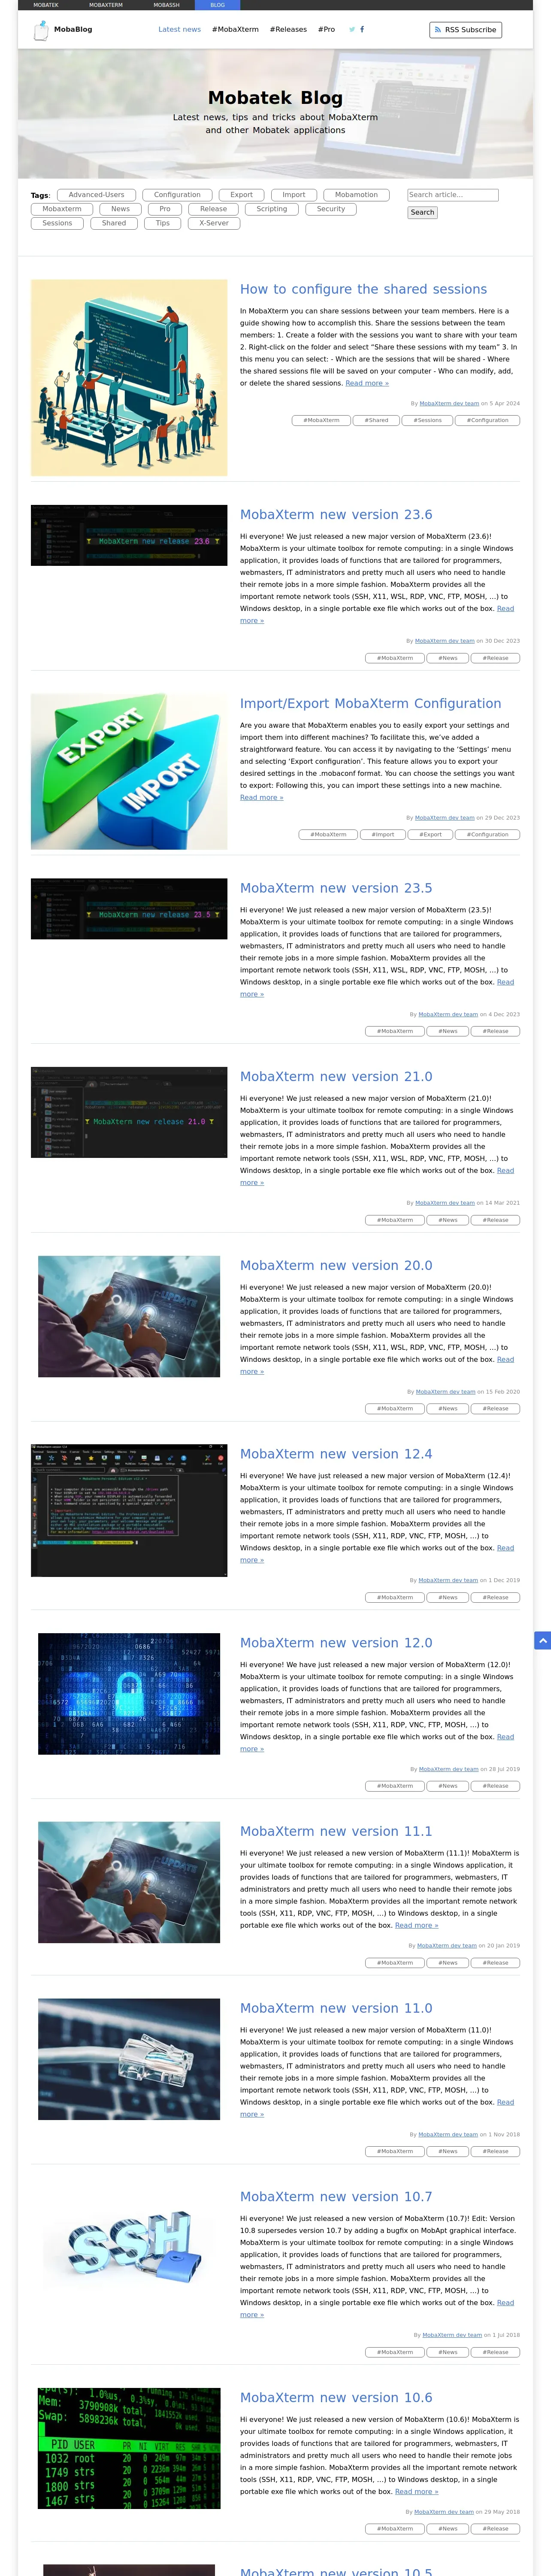Open the Twitter icon in the header
Screen dimensions: 551x2576
pyautogui.click(x=351, y=30)
